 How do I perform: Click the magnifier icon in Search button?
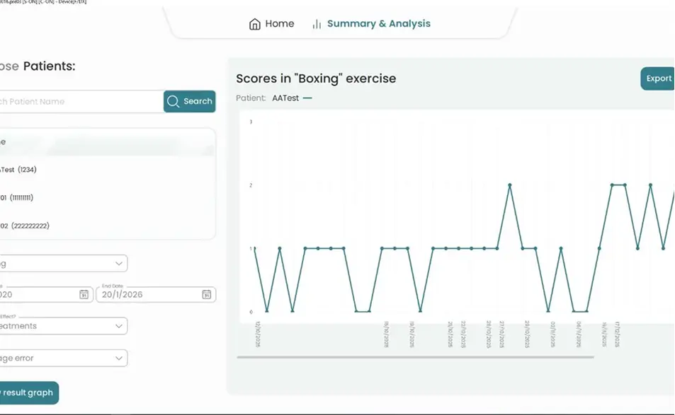click(x=173, y=101)
